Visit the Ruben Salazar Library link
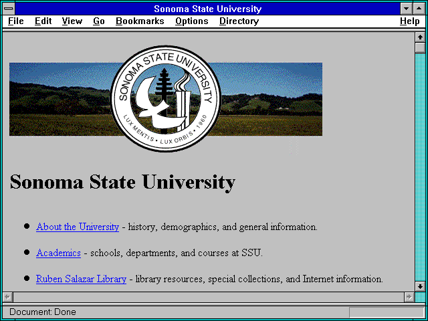The width and height of the screenshot is (428, 321). pyautogui.click(x=81, y=279)
